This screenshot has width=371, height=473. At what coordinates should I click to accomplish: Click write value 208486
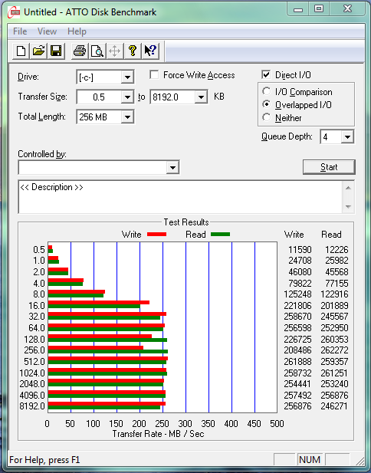(297, 350)
